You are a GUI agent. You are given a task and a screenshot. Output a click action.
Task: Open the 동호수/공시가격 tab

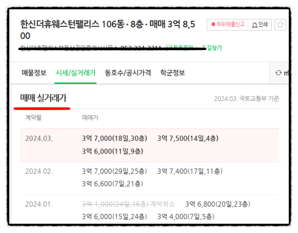[x=128, y=73]
